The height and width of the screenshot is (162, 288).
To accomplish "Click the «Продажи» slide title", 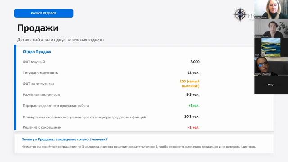I will (x=38, y=28).
